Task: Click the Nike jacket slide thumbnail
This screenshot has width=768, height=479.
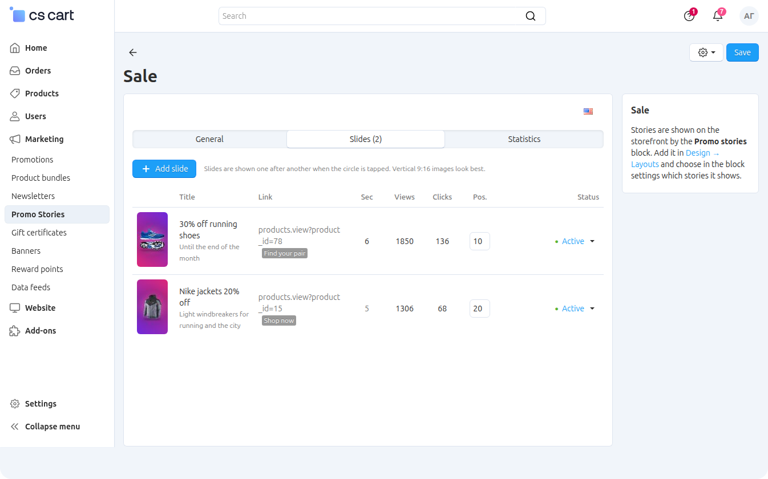Action: tap(152, 307)
